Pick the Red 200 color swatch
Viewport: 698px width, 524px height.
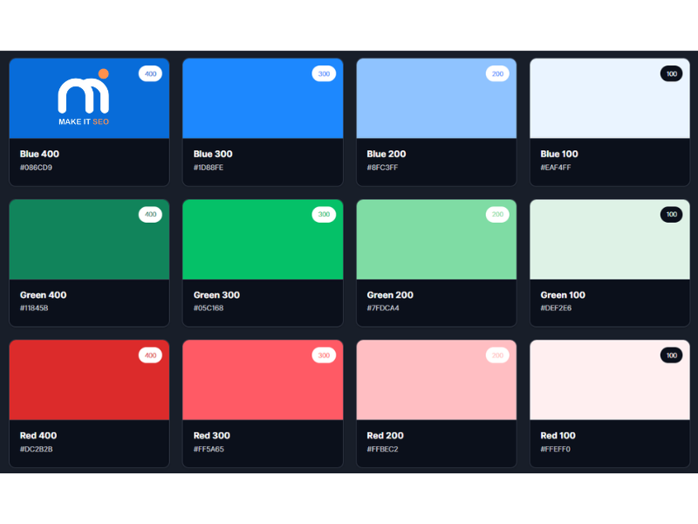(435, 385)
